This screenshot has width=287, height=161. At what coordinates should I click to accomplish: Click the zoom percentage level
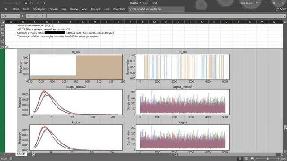(283, 159)
